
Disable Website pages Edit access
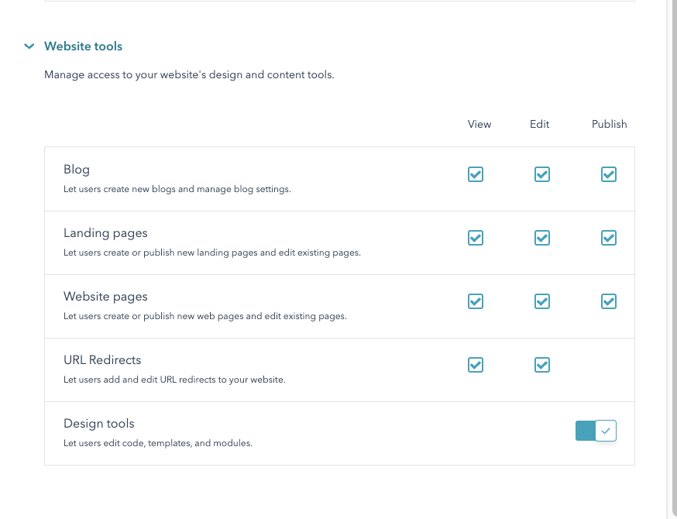tap(542, 301)
